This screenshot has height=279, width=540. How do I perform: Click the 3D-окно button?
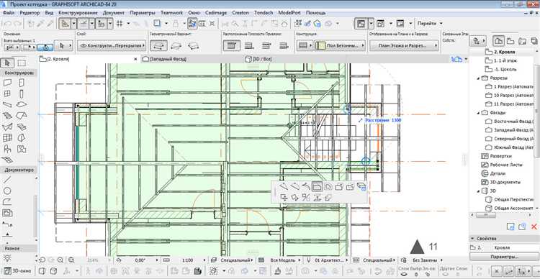pyautogui.click(x=17, y=271)
